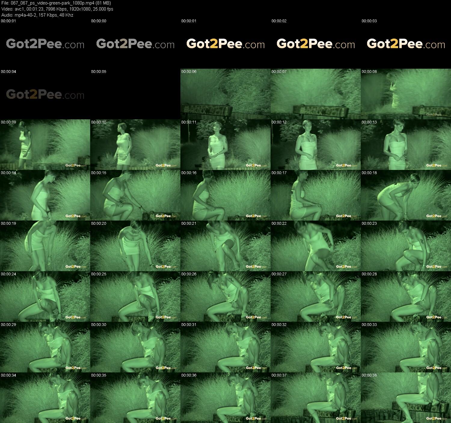Click the 00:00:15 timestamp label
Screen dimensions: 451x423
(99, 173)
